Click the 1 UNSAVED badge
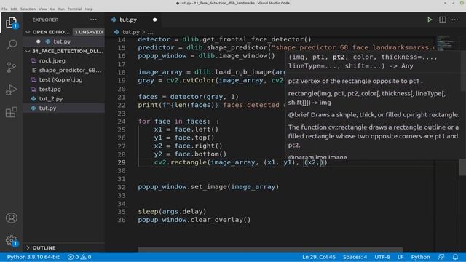 pos(89,32)
